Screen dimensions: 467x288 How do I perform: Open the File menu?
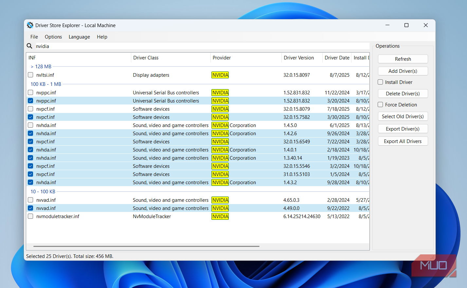pyautogui.click(x=34, y=37)
